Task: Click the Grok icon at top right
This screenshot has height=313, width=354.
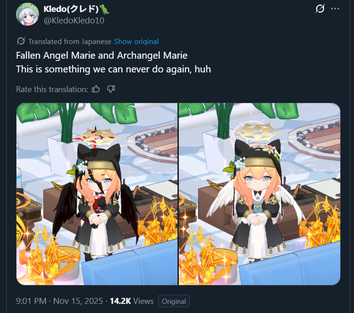Action: pyautogui.click(x=320, y=9)
